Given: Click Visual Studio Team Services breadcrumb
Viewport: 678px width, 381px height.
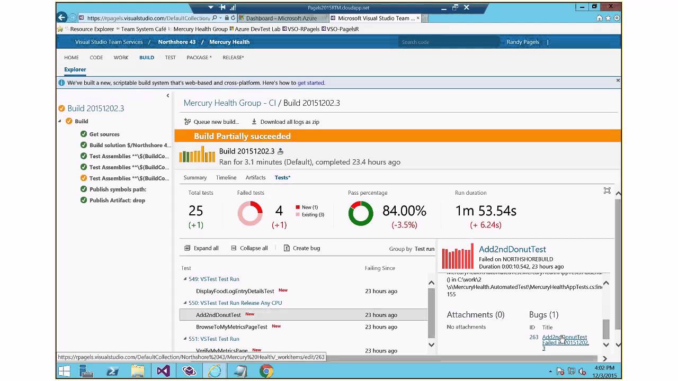Looking at the screenshot, I should tap(109, 42).
